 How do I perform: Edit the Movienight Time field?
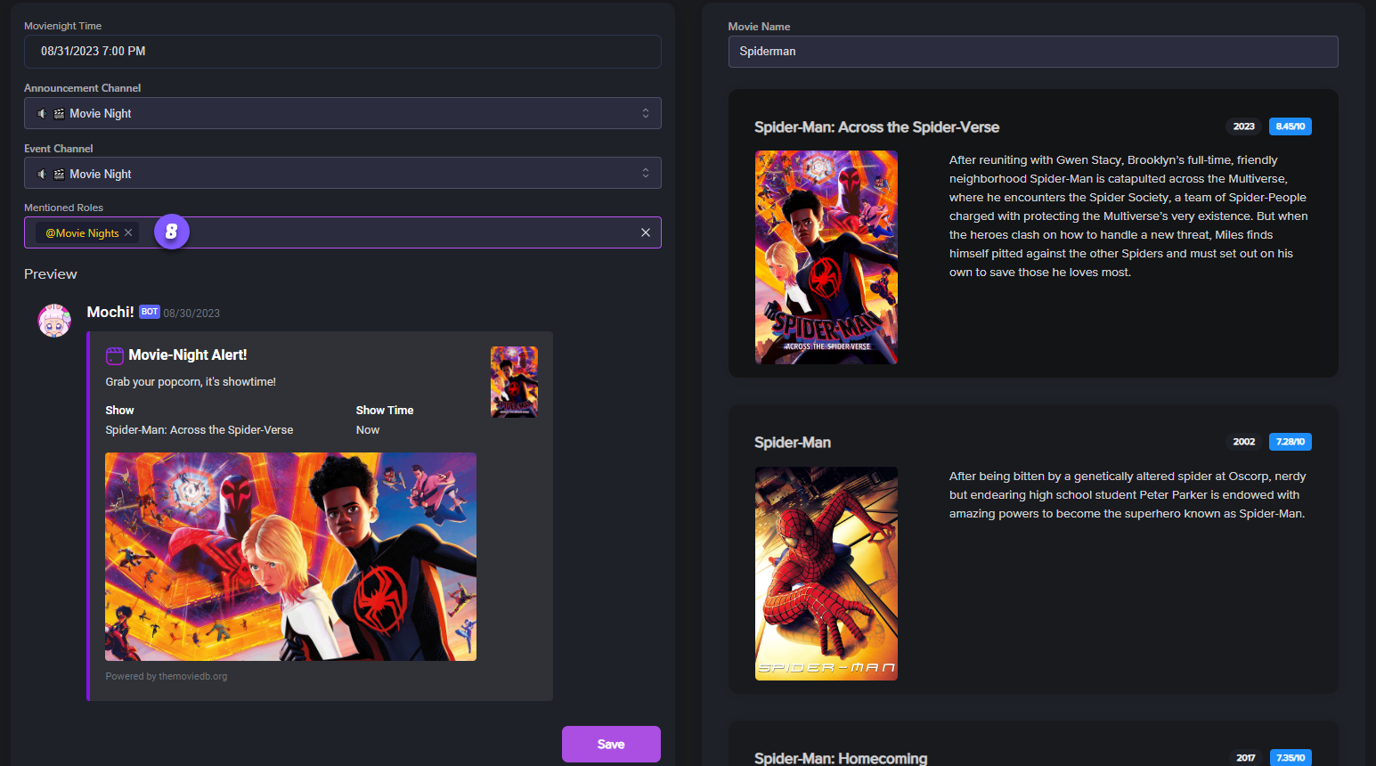coord(342,52)
